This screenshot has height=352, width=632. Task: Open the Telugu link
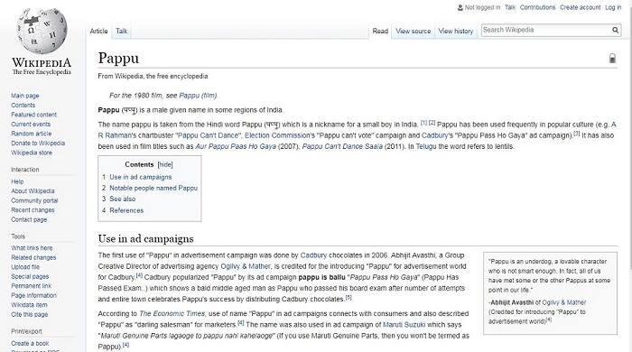[x=426, y=146]
